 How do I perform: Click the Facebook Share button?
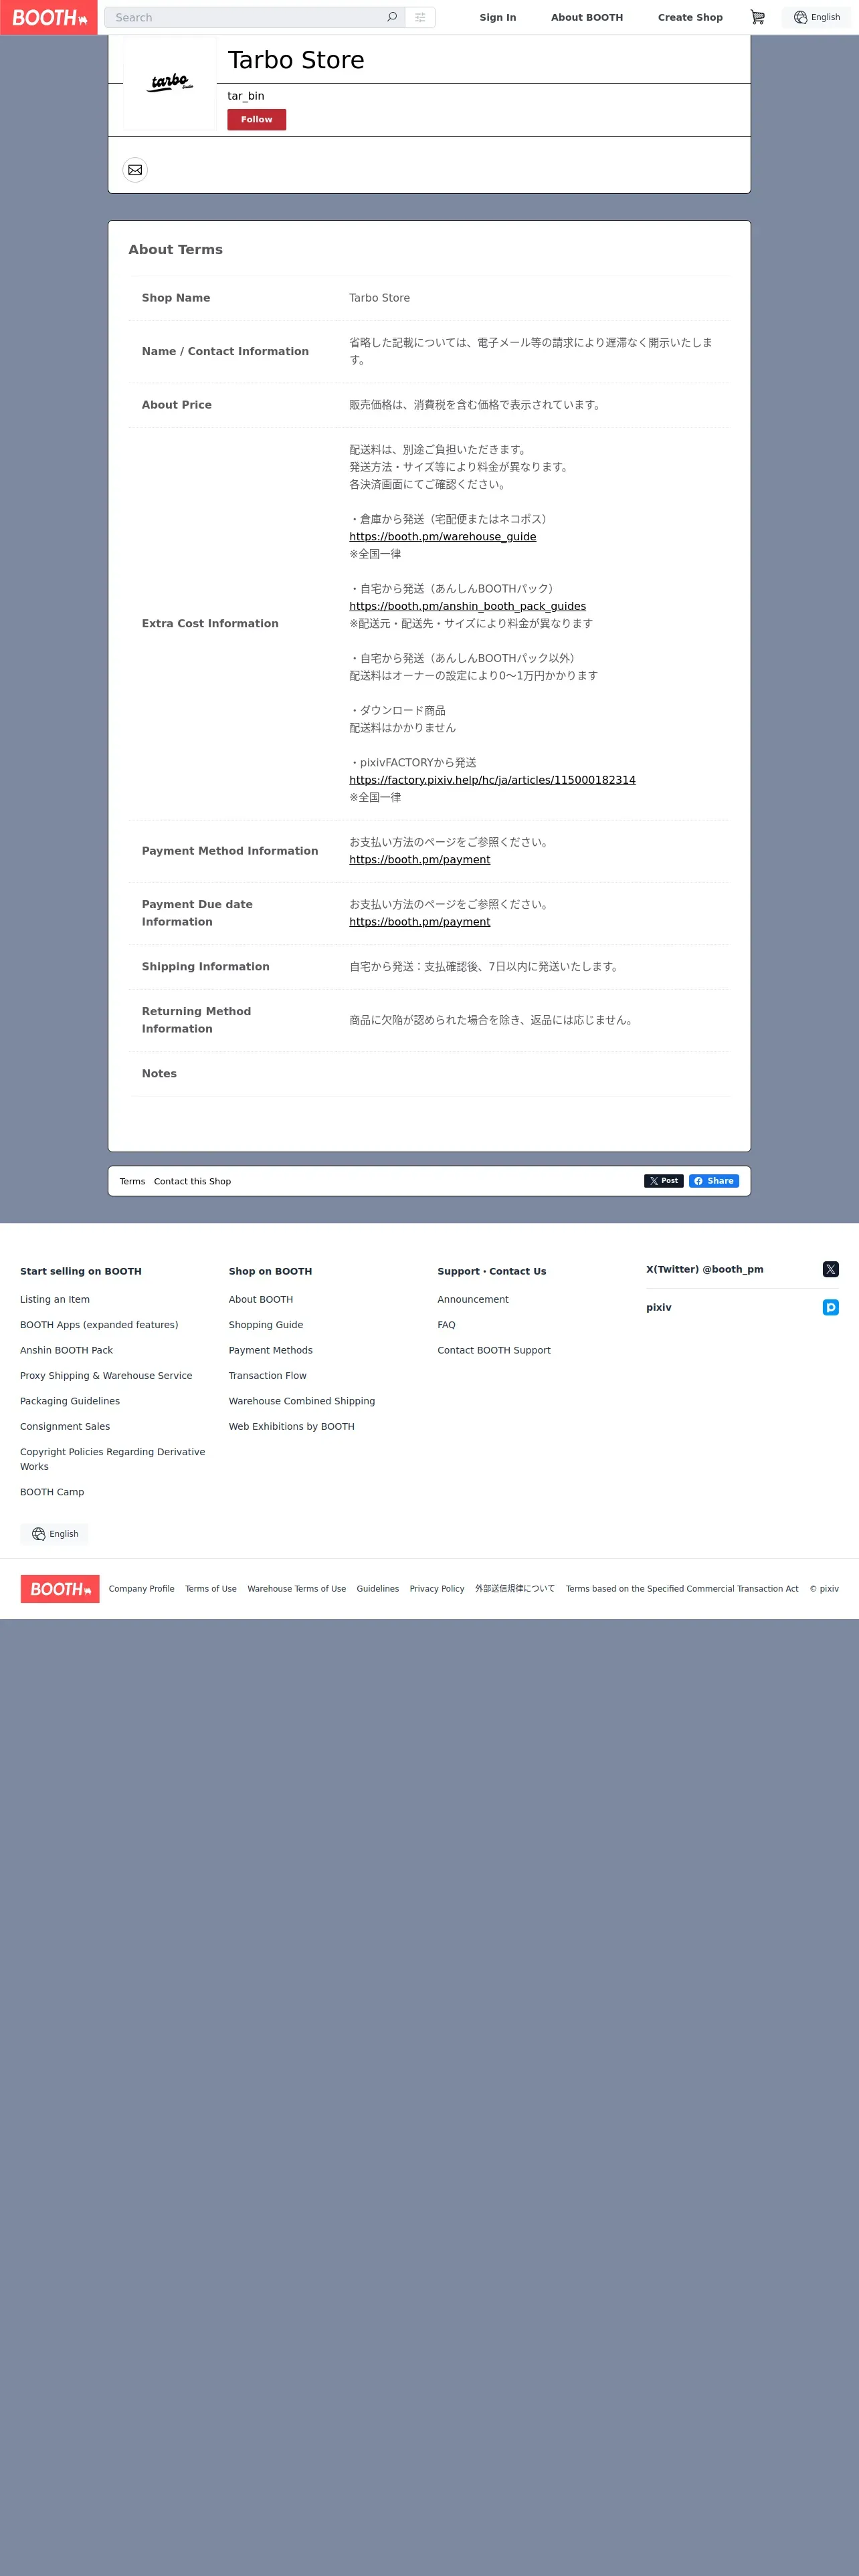point(714,1181)
